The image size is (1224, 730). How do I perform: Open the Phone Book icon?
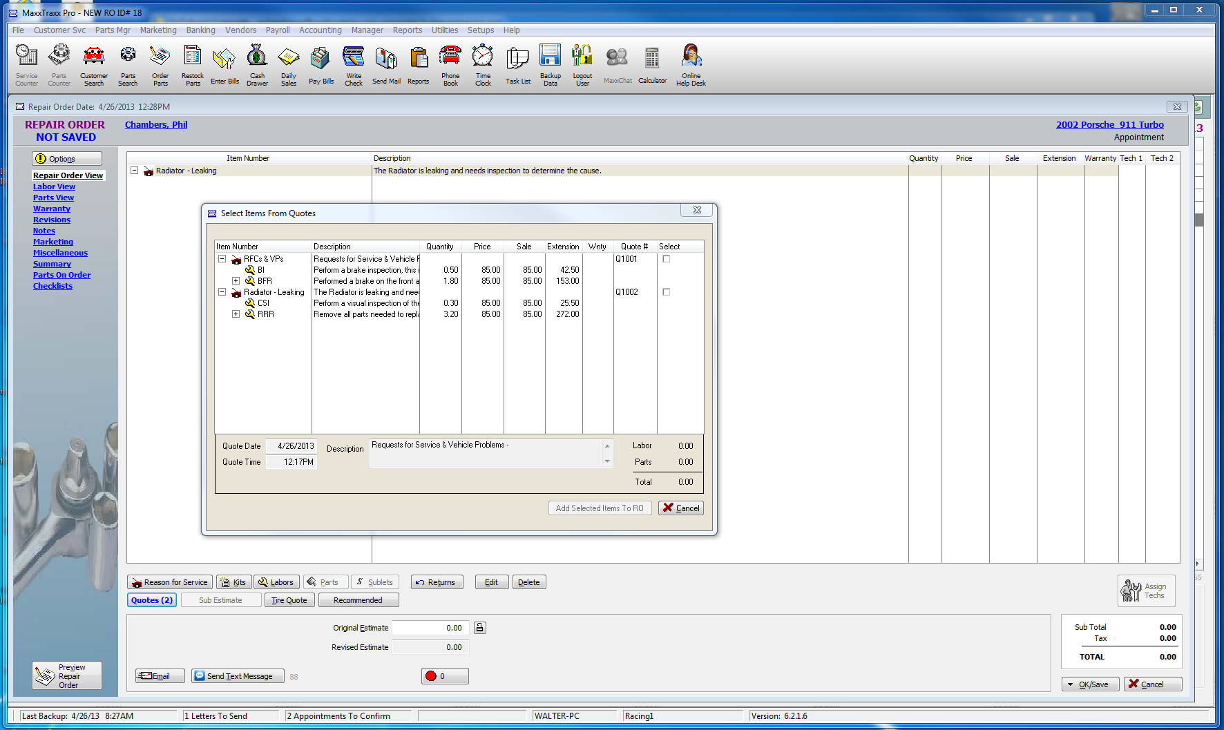click(450, 65)
